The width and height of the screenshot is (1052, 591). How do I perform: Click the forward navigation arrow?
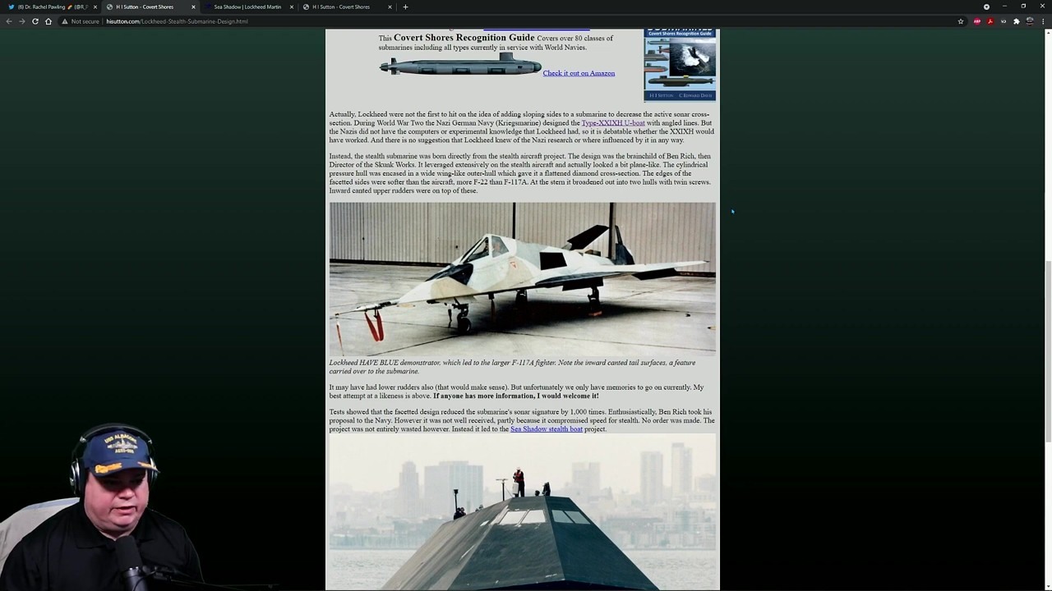click(22, 21)
